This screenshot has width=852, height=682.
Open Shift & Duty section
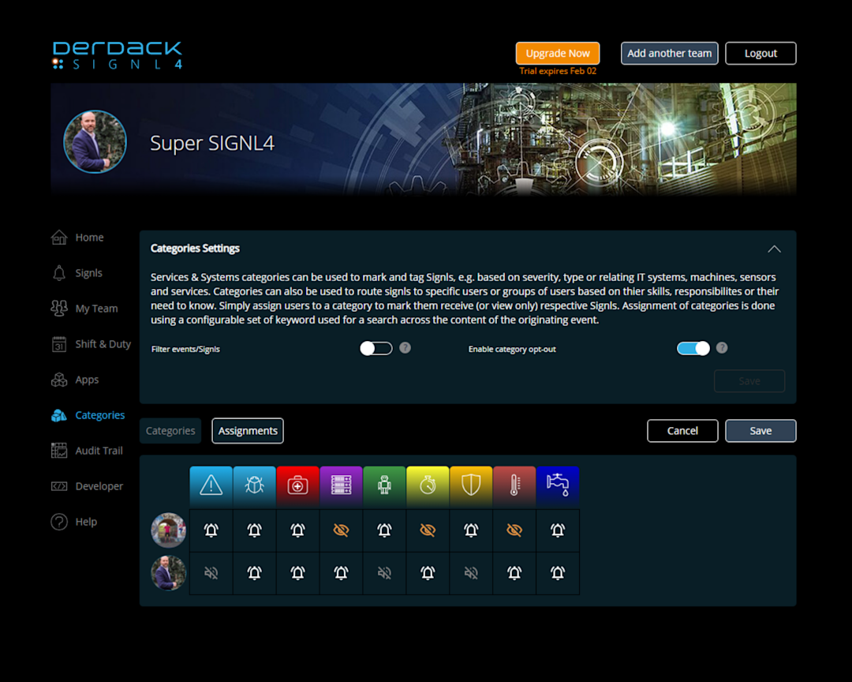point(103,343)
